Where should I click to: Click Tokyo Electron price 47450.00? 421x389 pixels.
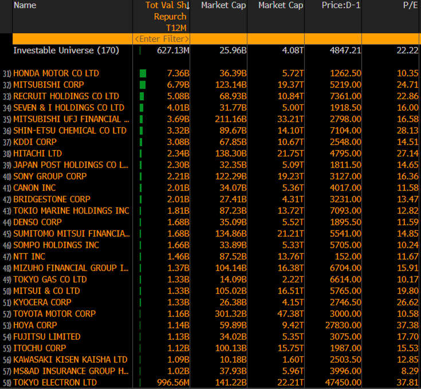tap(343, 382)
